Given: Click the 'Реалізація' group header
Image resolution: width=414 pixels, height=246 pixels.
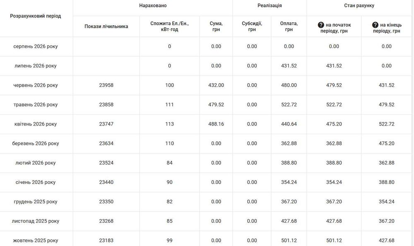Looking at the screenshot, I should [270, 5].
